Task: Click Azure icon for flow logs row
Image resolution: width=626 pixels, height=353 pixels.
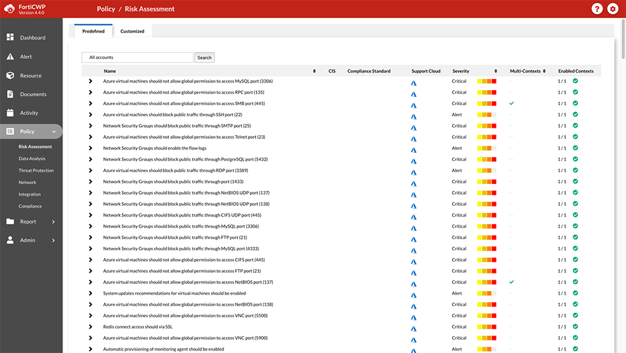Action: click(414, 150)
